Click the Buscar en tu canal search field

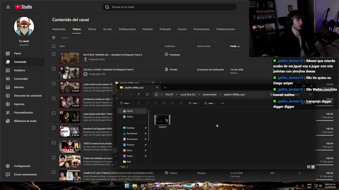coord(169,7)
